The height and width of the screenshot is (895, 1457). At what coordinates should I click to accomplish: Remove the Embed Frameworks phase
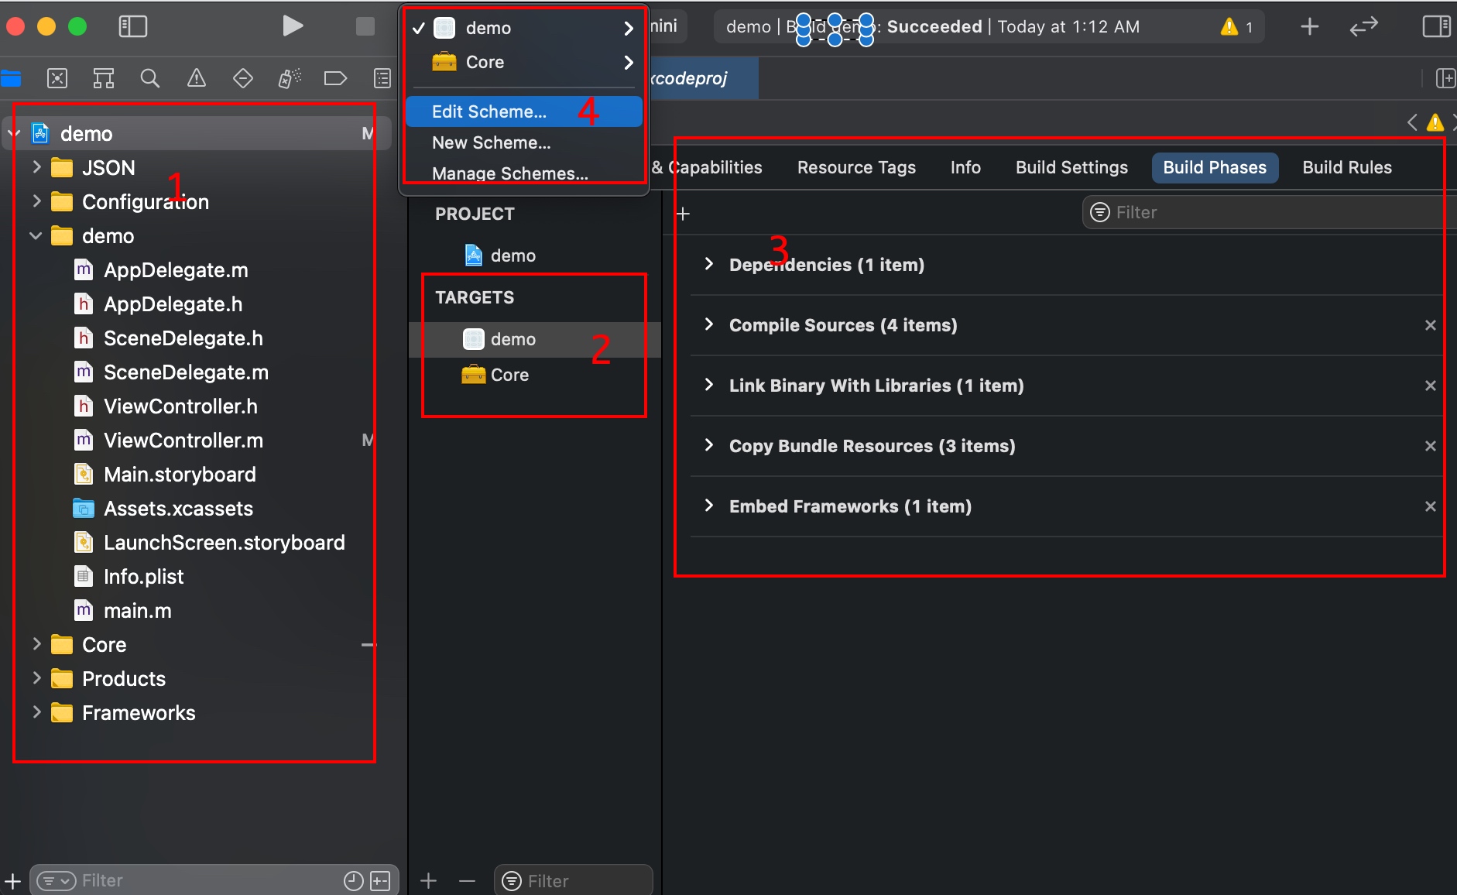click(1431, 506)
